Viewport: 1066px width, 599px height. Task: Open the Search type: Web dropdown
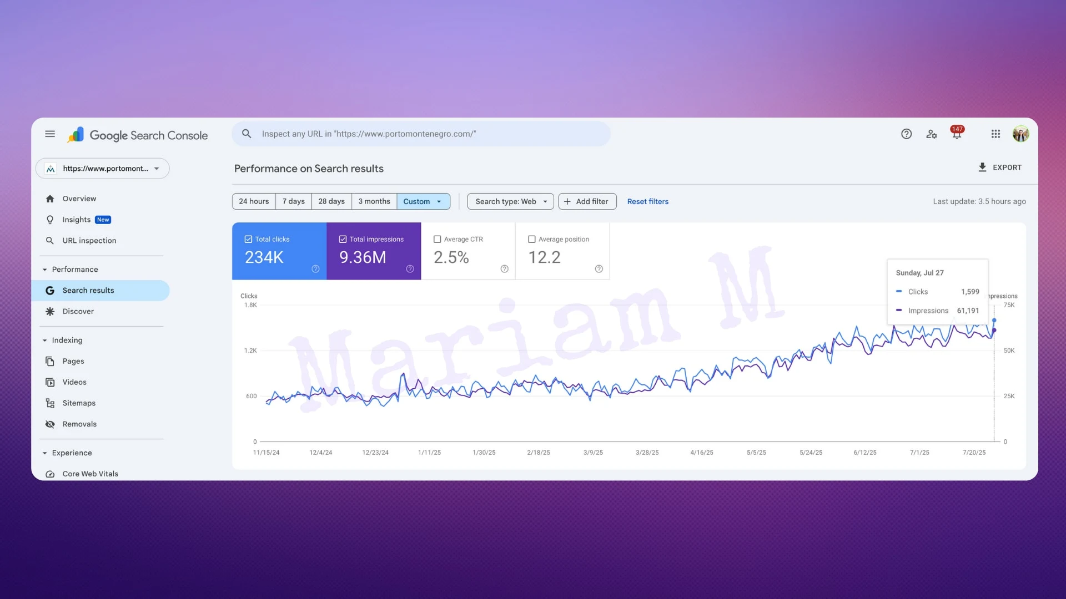click(x=510, y=201)
